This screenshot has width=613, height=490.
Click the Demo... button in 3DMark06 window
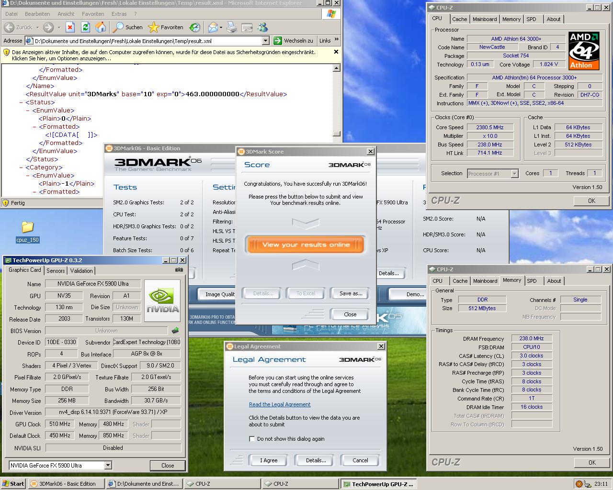(x=407, y=294)
